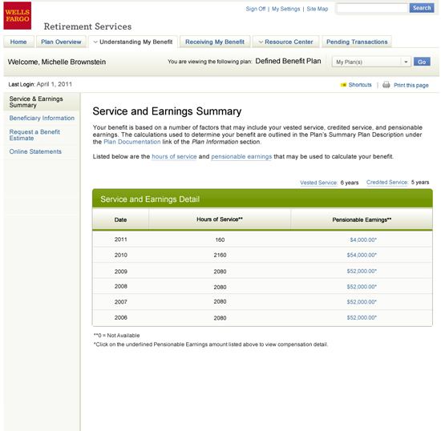Open 2006 earnings $52,000.00 detail
Viewport: 441px width, 431px height.
pyautogui.click(x=362, y=318)
